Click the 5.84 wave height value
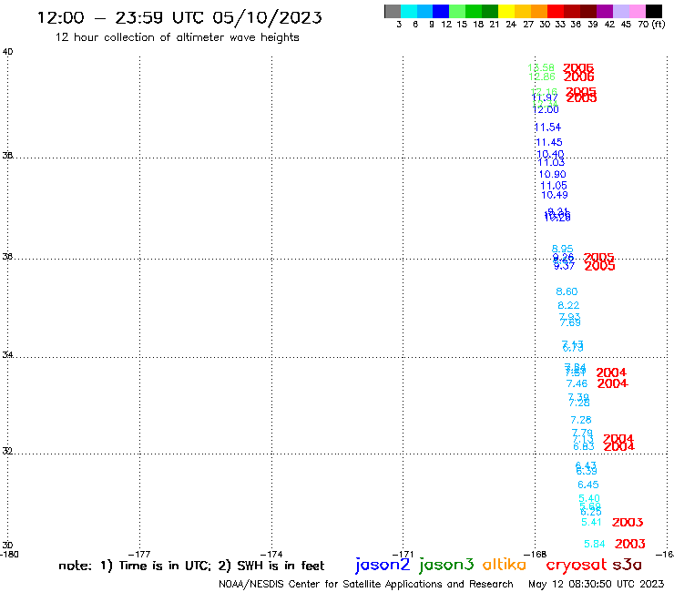This screenshot has width=674, height=592. [x=595, y=544]
